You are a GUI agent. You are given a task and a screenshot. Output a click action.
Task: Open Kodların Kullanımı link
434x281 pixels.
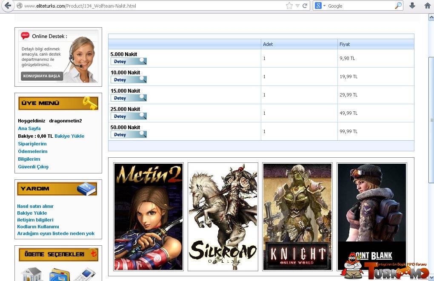(38, 227)
